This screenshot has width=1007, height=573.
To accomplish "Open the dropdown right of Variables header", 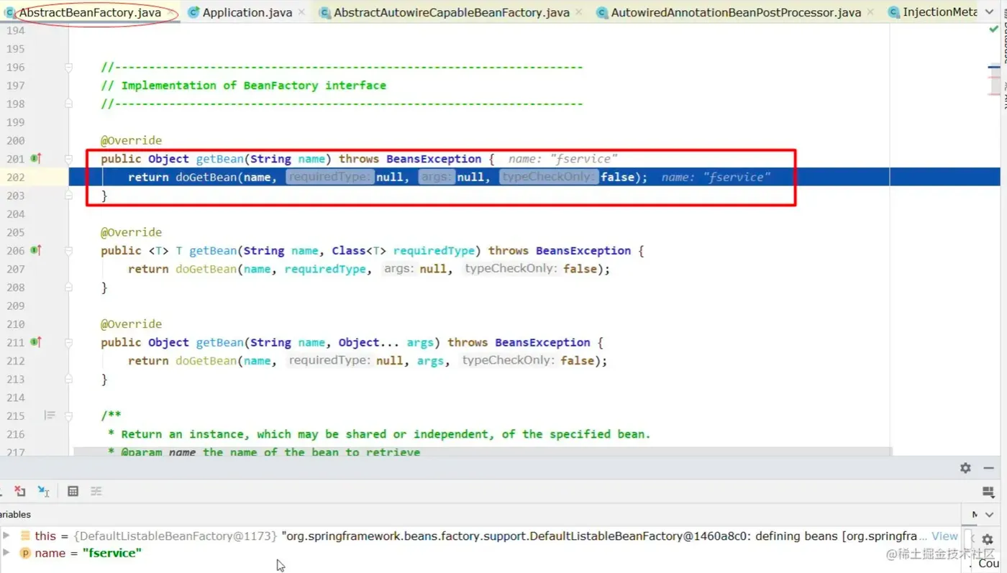I will coord(990,514).
